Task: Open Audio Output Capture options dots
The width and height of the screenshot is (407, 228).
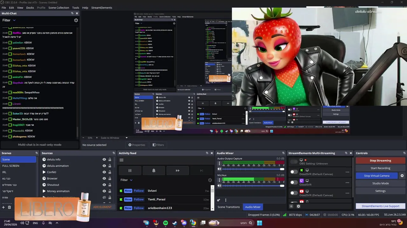Action: 219,164
